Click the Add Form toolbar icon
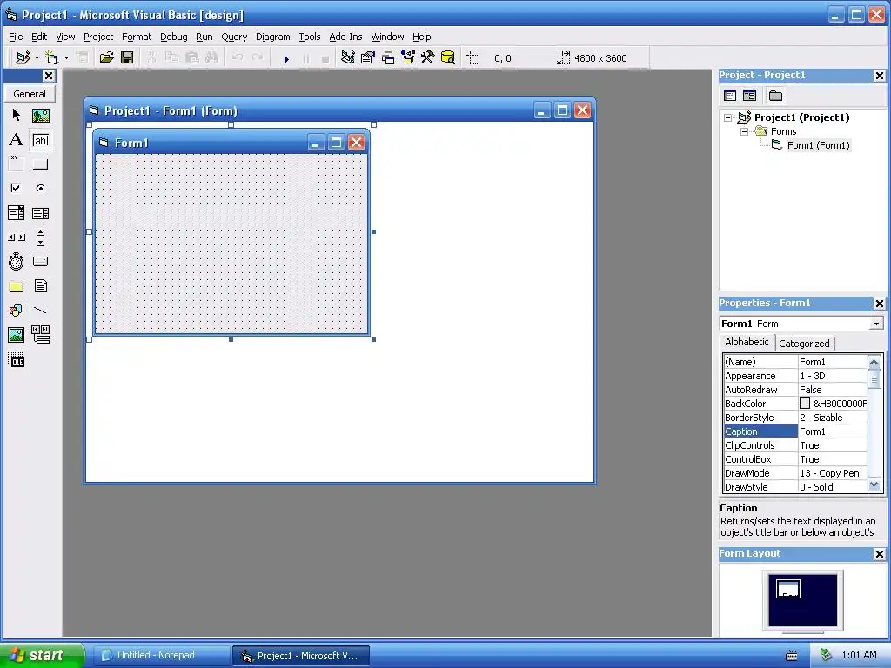The width and height of the screenshot is (891, 668). tap(51, 58)
